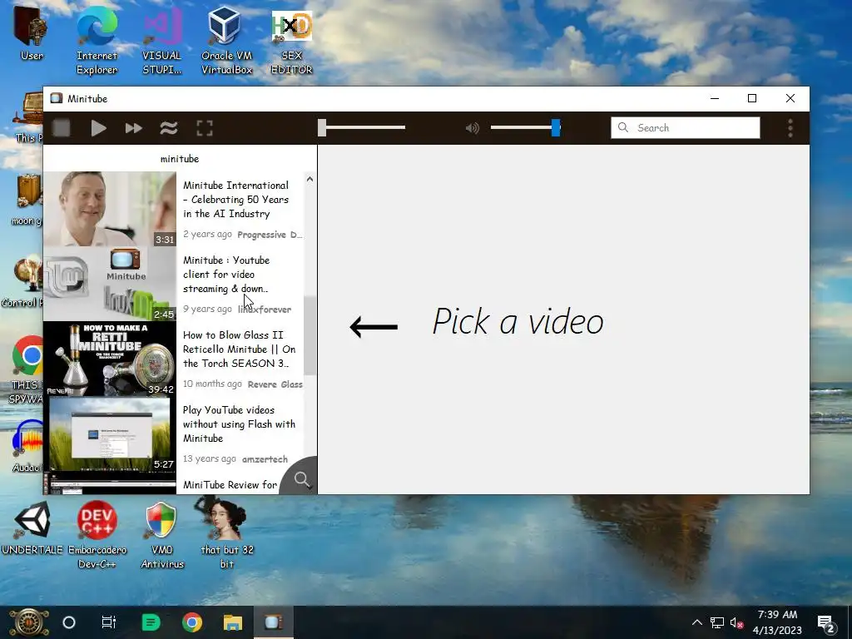The height and width of the screenshot is (639, 852).
Task: Click the 'amzertech' channel name
Action: point(265,459)
